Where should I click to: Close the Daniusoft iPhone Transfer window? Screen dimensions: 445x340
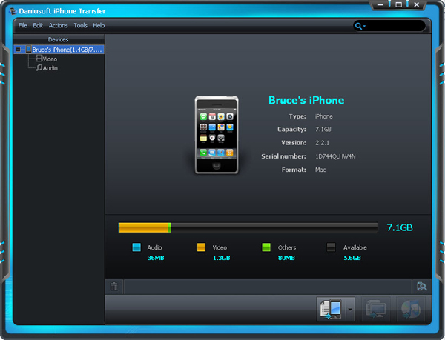pyautogui.click(x=417, y=5)
